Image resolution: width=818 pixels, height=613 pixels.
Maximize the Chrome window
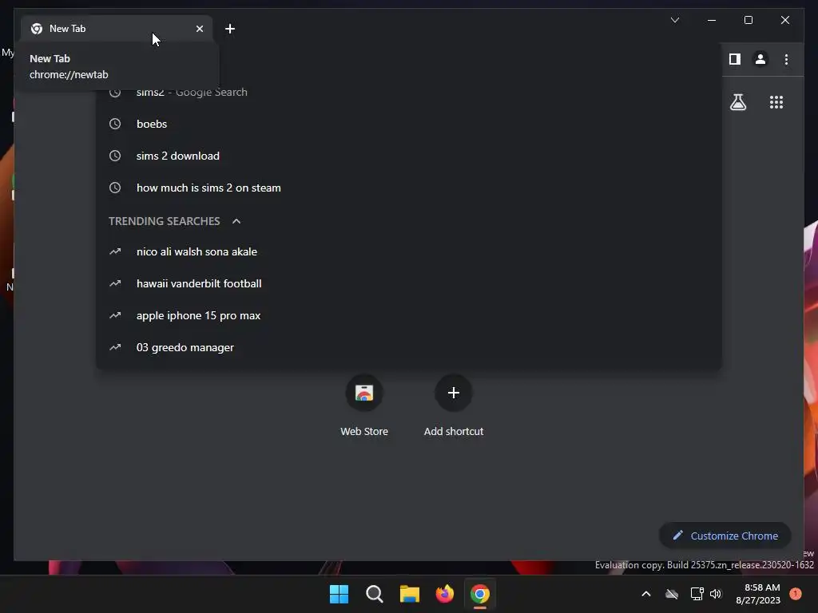[x=748, y=20]
